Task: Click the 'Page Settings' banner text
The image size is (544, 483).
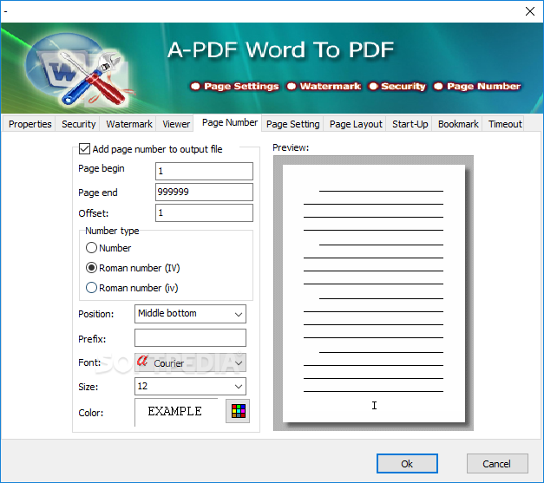Action: pyautogui.click(x=241, y=86)
